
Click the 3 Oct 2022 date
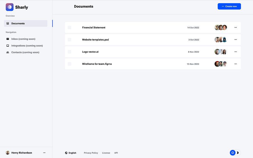[194, 40]
